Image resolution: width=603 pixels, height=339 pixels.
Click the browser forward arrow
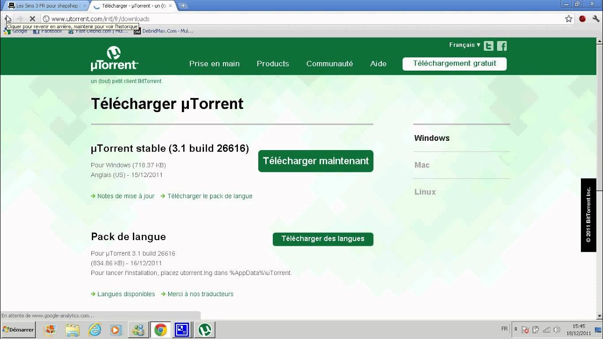[x=20, y=19]
